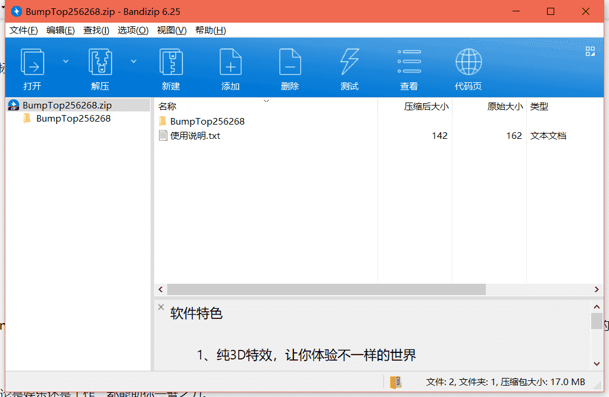Click the file list scroll left arrow
The width and height of the screenshot is (609, 397).
click(161, 289)
